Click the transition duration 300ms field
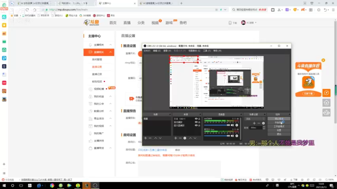This screenshot has height=189, width=337. click(256, 128)
